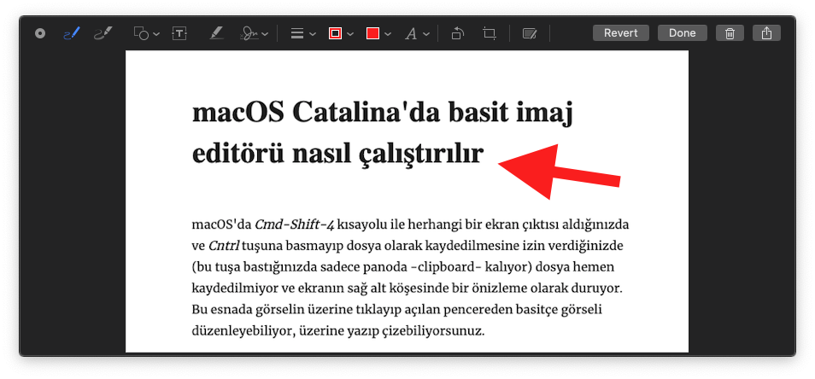
Task: Select the Highlight marker tool
Action: [x=216, y=34]
